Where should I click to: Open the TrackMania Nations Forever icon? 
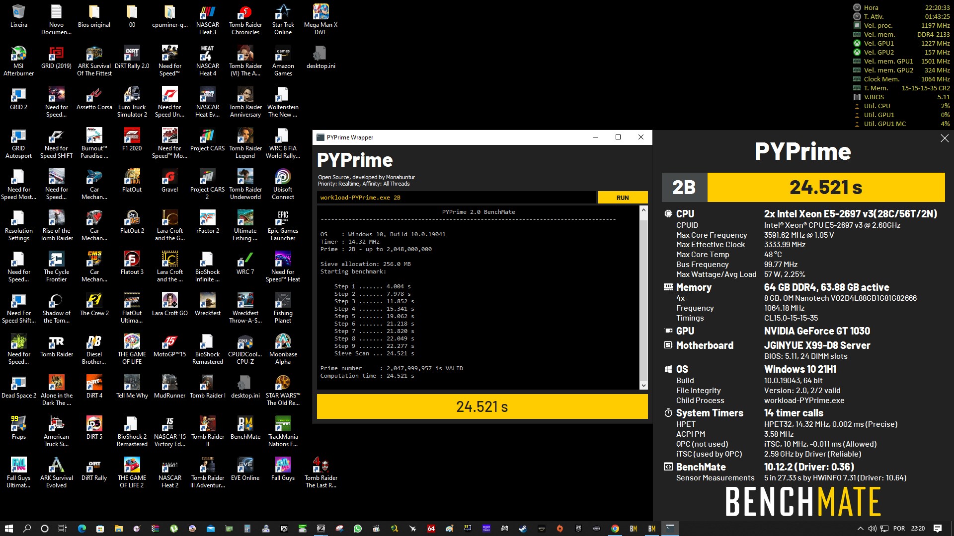point(283,431)
